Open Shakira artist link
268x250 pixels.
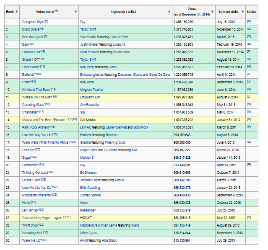(x=86, y=142)
